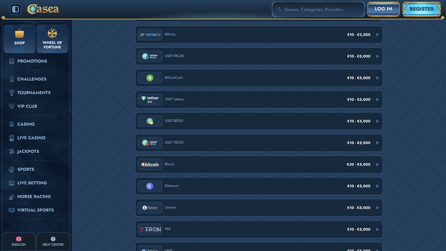446x251 pixels.
Task: Click the VIP Club diamond icon
Action: [x=12, y=106]
